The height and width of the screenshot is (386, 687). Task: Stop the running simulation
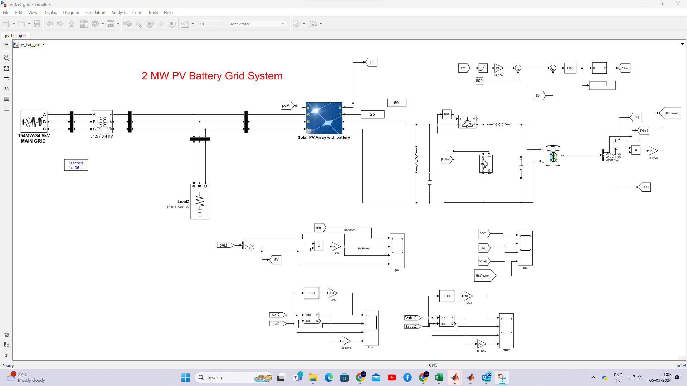tap(172, 24)
